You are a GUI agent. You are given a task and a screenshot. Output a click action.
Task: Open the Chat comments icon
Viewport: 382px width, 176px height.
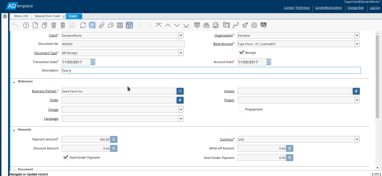coord(110,25)
